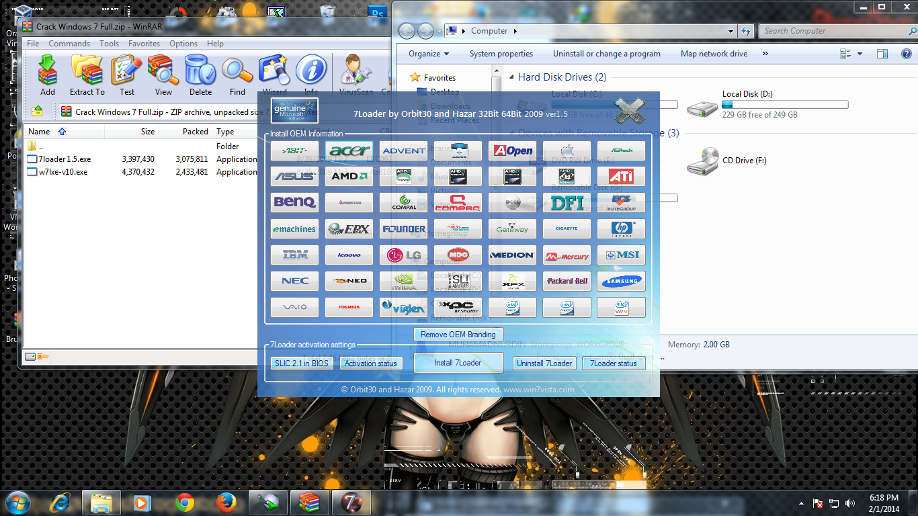Viewport: 918px width, 516px height.
Task: Click the Add button in WinRAR toolbar
Action: point(47,75)
